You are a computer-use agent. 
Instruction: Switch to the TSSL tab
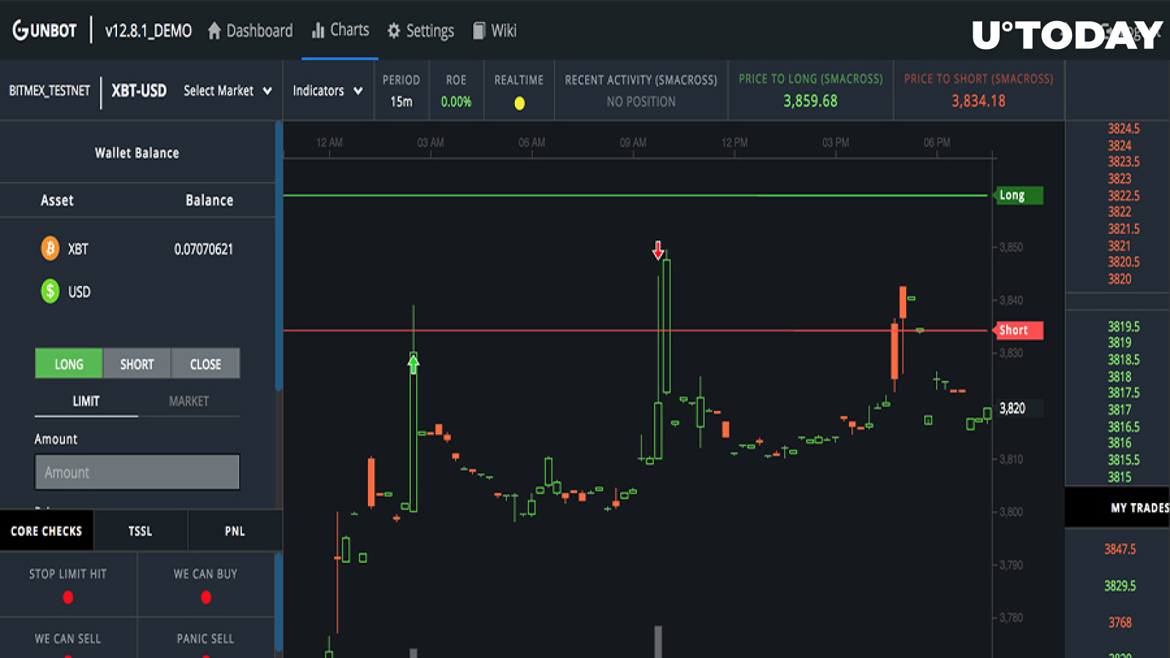(x=140, y=531)
